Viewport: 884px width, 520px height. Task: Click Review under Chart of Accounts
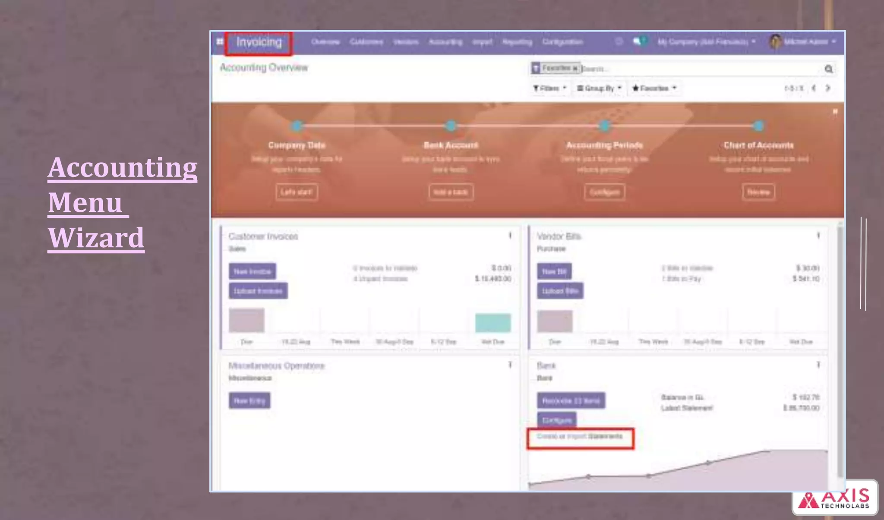(758, 192)
